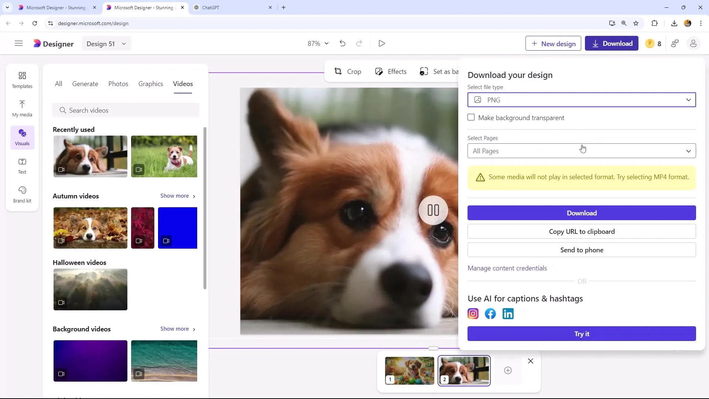The image size is (709, 399).
Task: Click the Copy URL to clipboard button
Action: (582, 231)
